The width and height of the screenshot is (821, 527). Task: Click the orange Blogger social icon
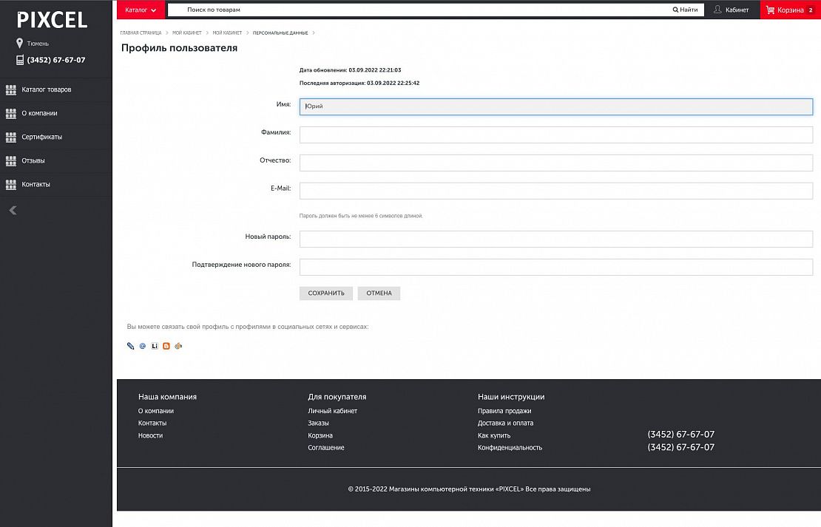tap(166, 346)
